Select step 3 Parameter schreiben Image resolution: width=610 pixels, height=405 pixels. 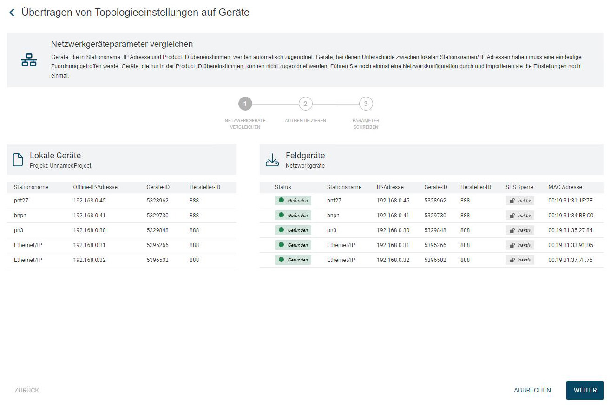pyautogui.click(x=366, y=104)
